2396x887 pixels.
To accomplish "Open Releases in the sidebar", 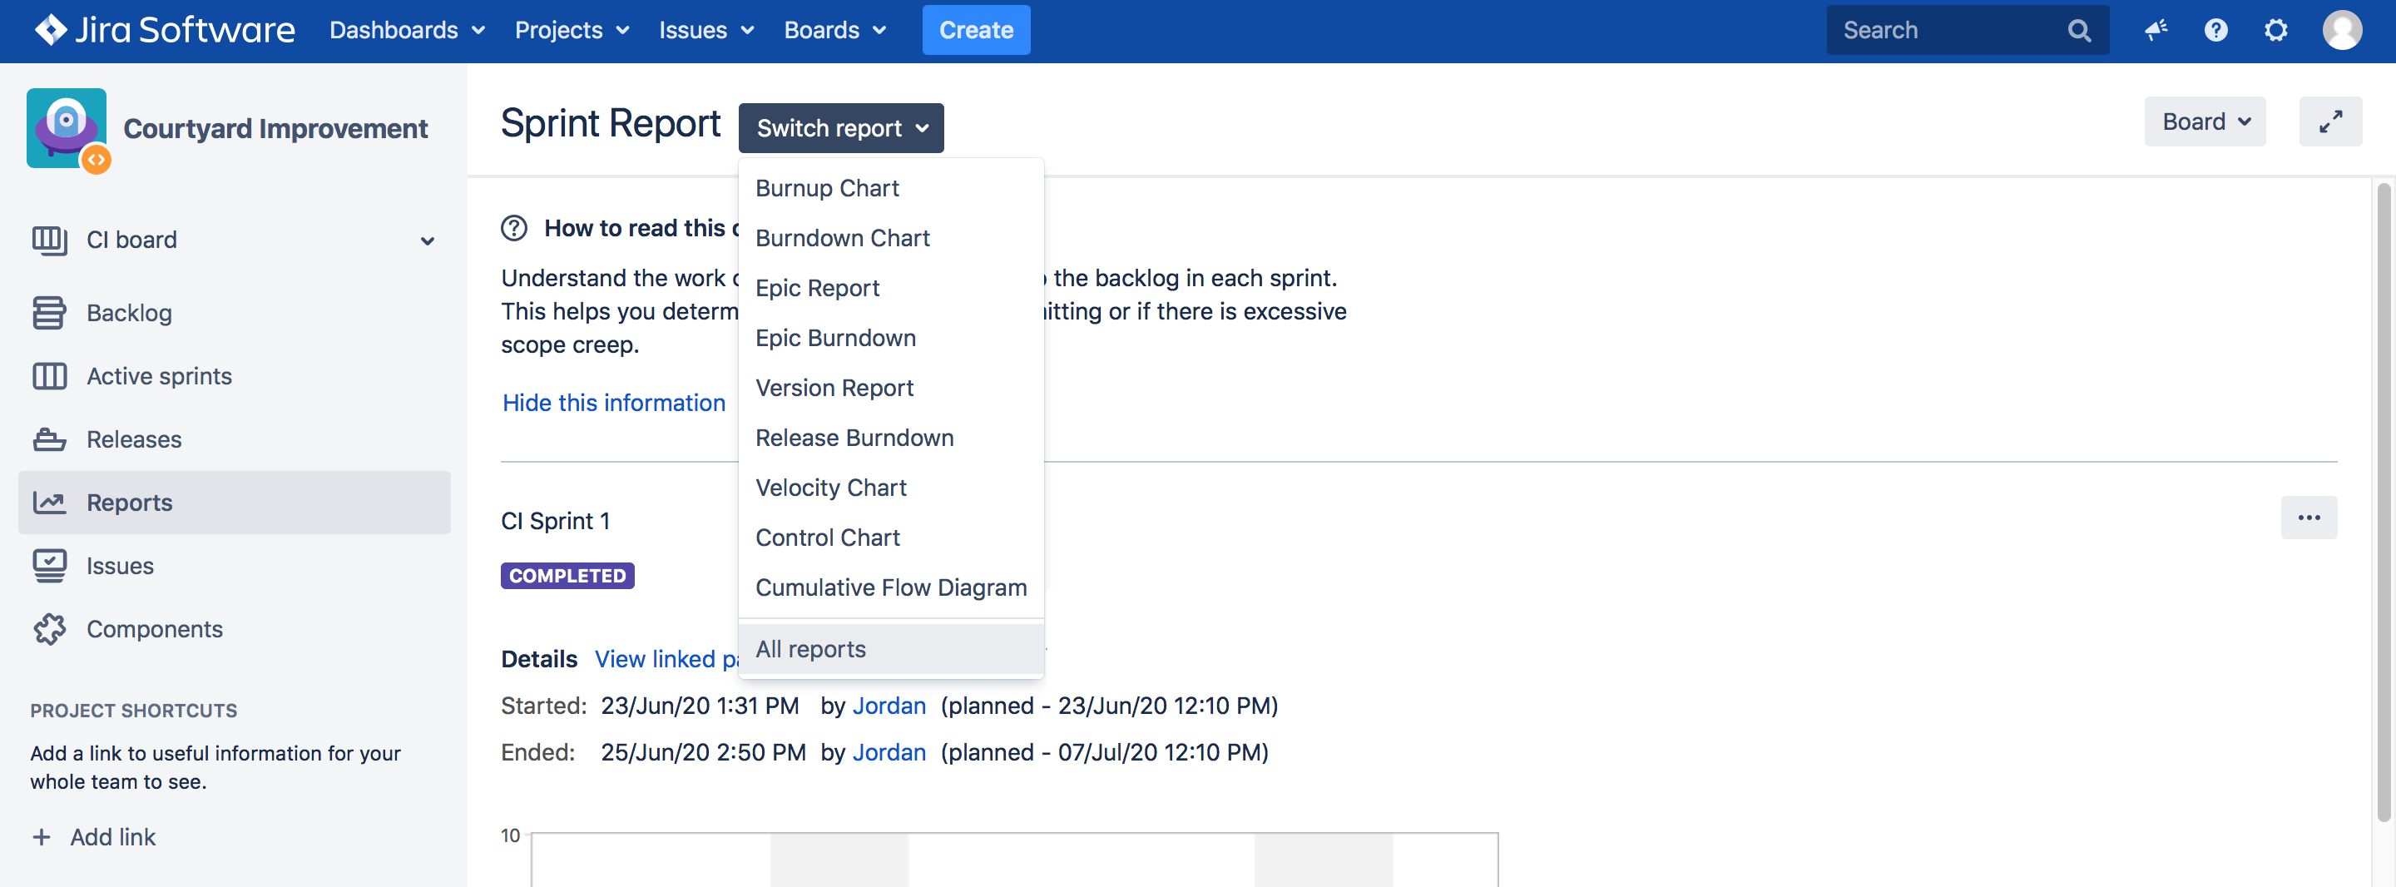I will tap(235, 439).
